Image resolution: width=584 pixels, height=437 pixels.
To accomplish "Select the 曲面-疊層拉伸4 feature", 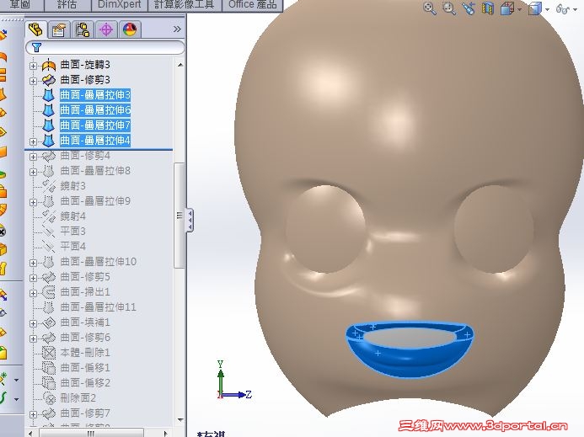I will pos(95,141).
